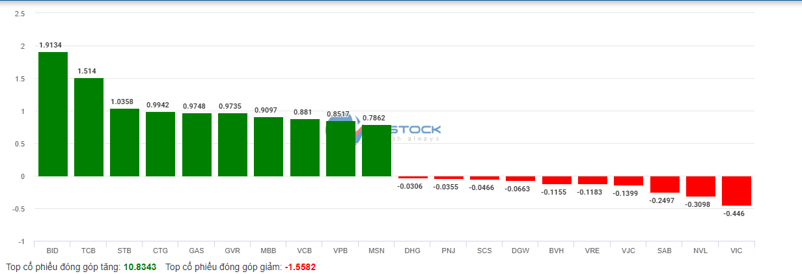802x274 pixels.
Task: Click the green STB bar
Action: coord(124,143)
